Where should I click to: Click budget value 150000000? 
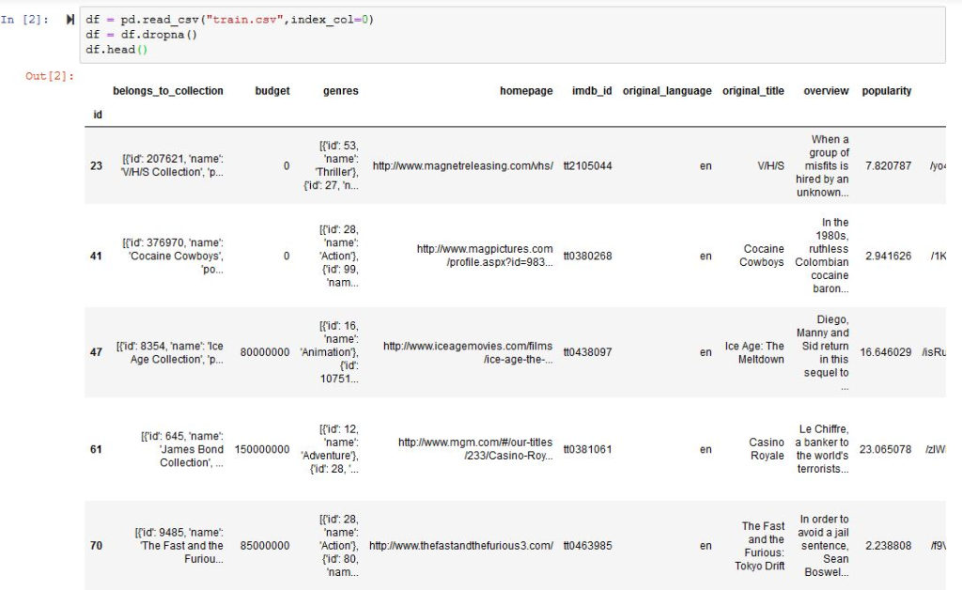[262, 449]
